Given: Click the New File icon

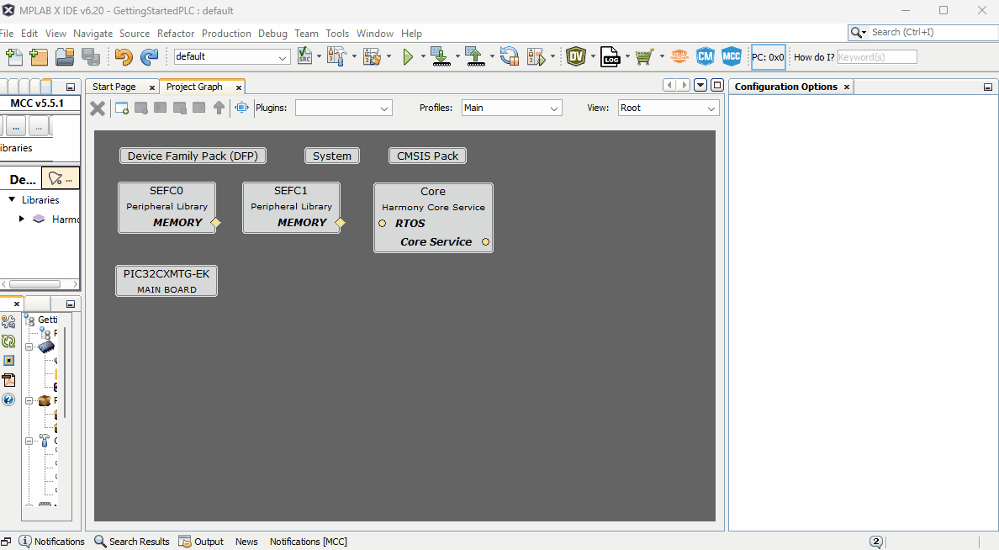Looking at the screenshot, I should pyautogui.click(x=14, y=56).
